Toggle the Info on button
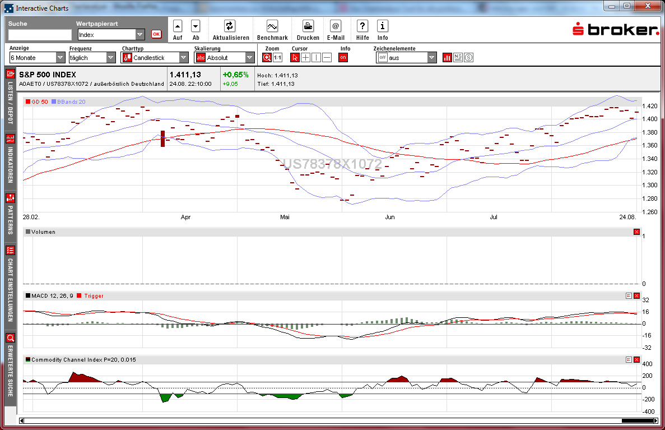The image size is (665, 430). (x=343, y=58)
